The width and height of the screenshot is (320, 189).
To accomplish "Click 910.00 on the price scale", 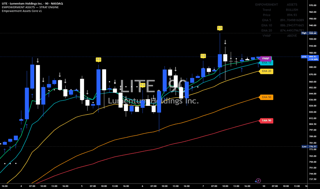I will tap(313, 46).
